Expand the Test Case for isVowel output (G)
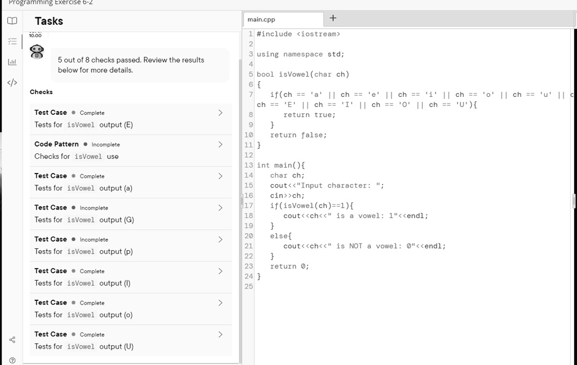The height and width of the screenshot is (365, 577). [x=220, y=207]
